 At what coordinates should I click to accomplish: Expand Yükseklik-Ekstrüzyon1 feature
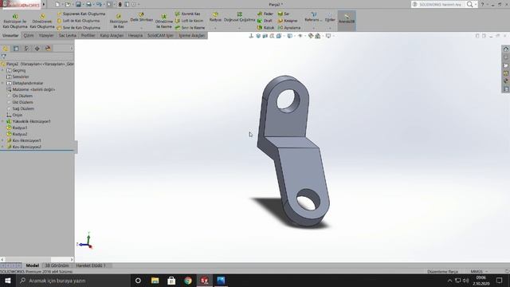[2, 121]
